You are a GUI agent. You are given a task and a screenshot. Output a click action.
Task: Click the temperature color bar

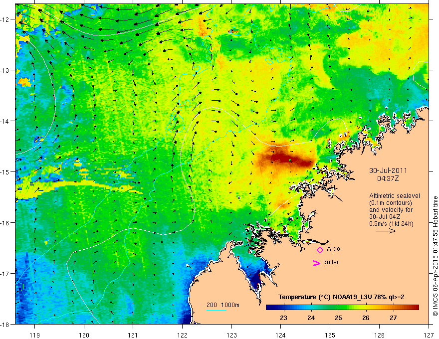coord(342,307)
